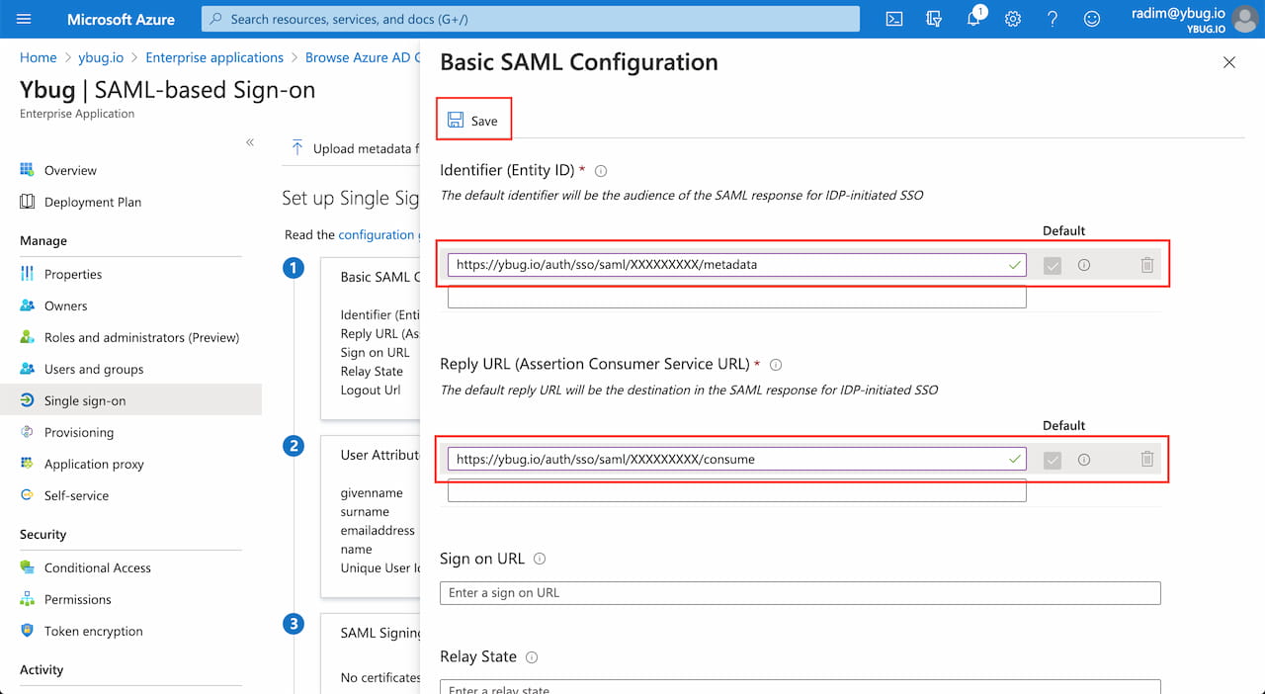Collapse the navigation pane with the double chevron
Screen dimensions: 1265x694
(x=250, y=142)
